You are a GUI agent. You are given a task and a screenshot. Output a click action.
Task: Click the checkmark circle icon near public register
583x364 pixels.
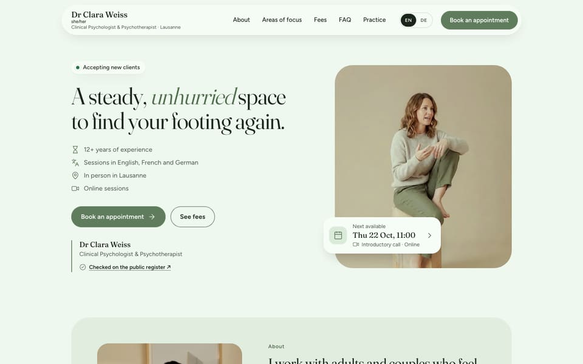pos(83,267)
